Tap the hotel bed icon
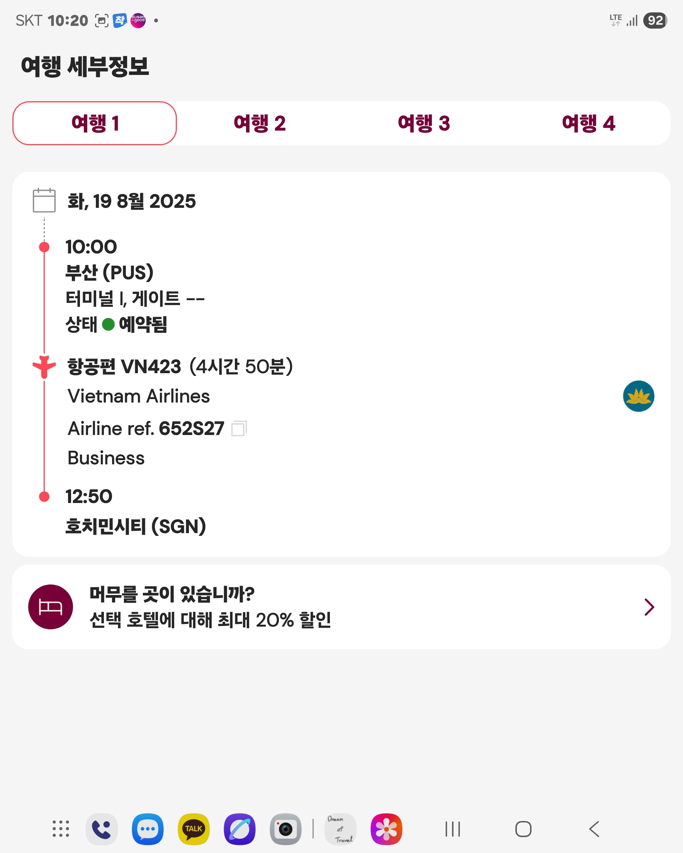The image size is (683, 853). pos(51,607)
